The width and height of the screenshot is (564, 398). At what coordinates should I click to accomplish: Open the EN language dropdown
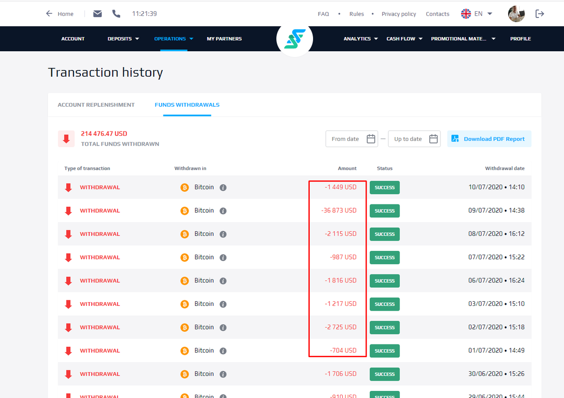[484, 14]
